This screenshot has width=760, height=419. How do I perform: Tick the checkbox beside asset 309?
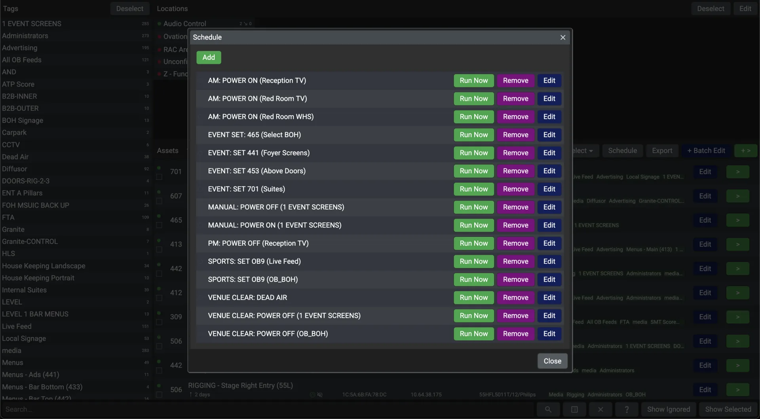point(159,322)
